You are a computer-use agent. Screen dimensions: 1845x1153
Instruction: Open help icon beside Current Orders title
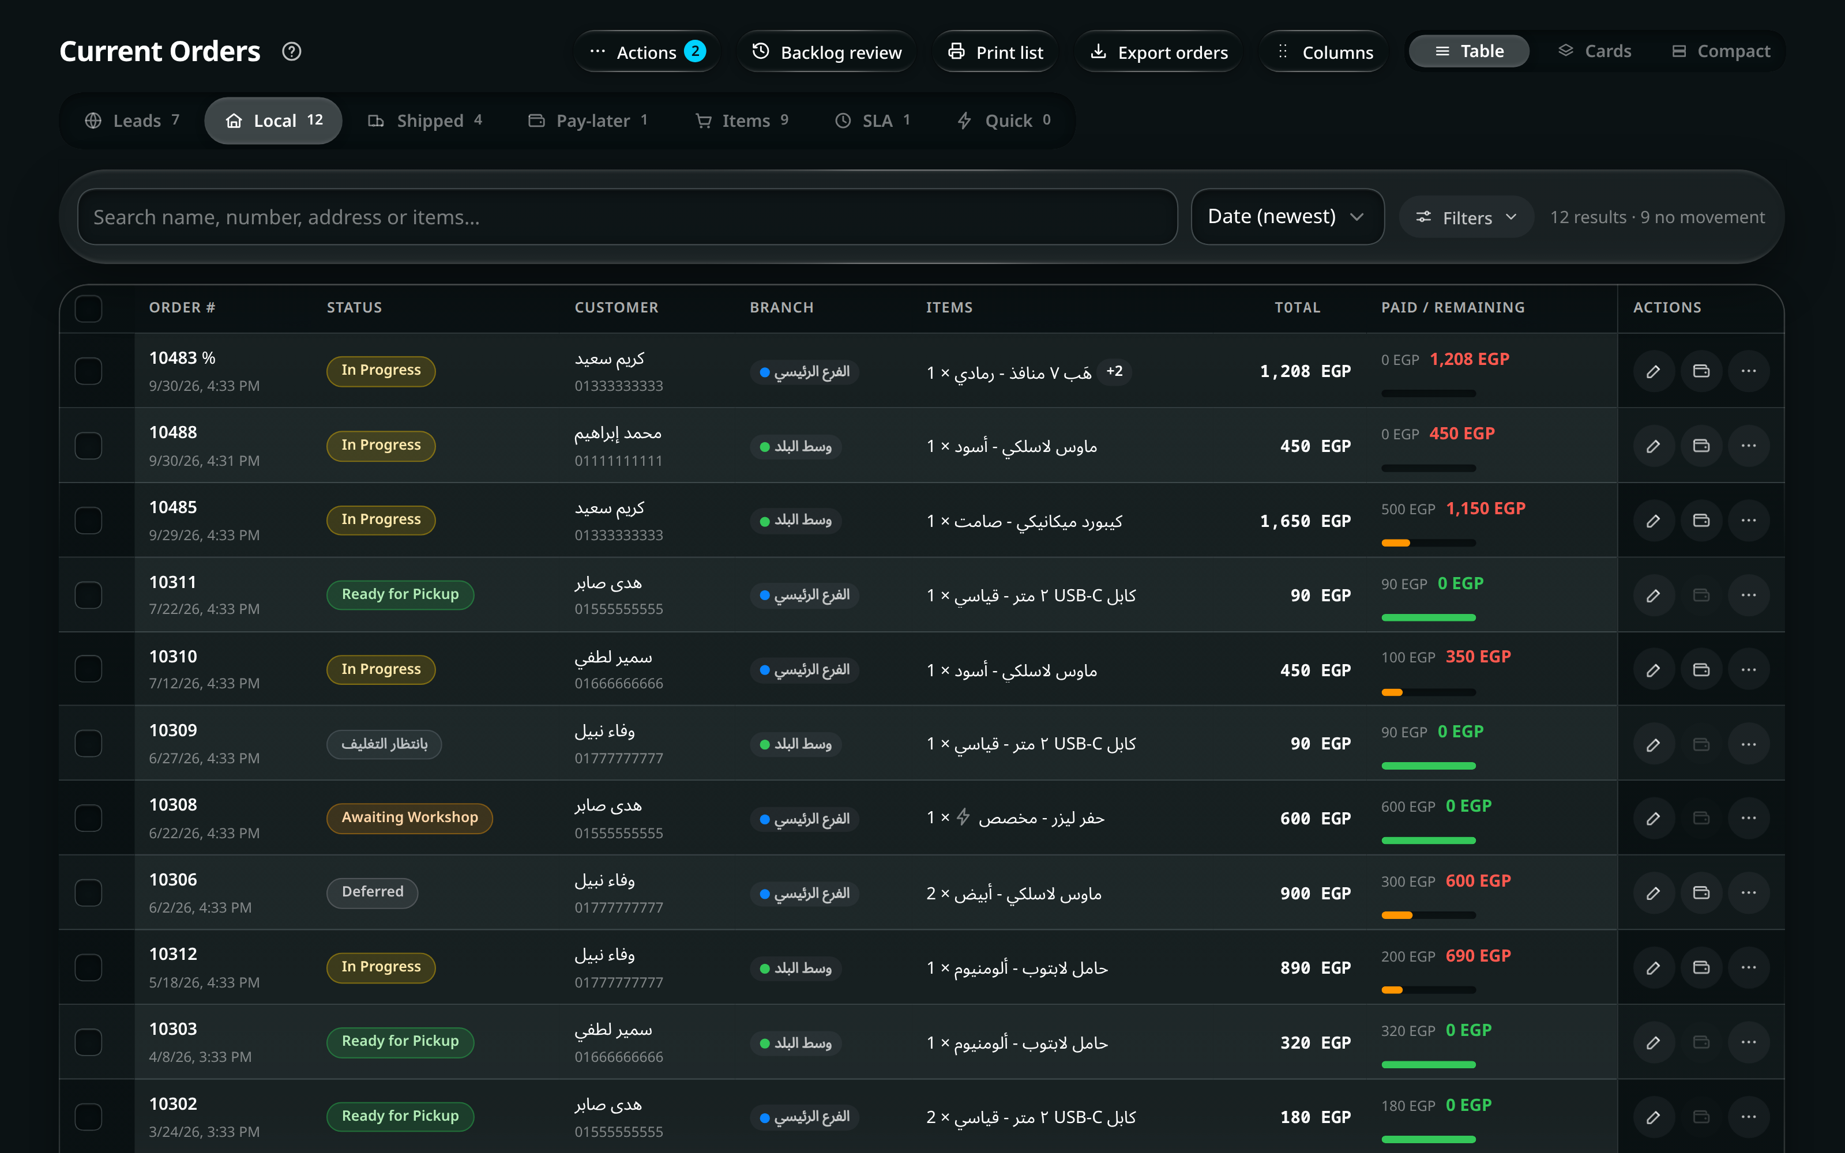(x=291, y=51)
